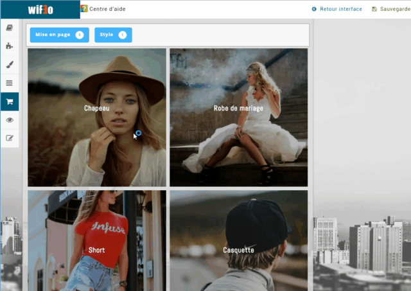Screen dimensions: 411x291
Task: Click the Style counter badge
Action: [x=123, y=35]
